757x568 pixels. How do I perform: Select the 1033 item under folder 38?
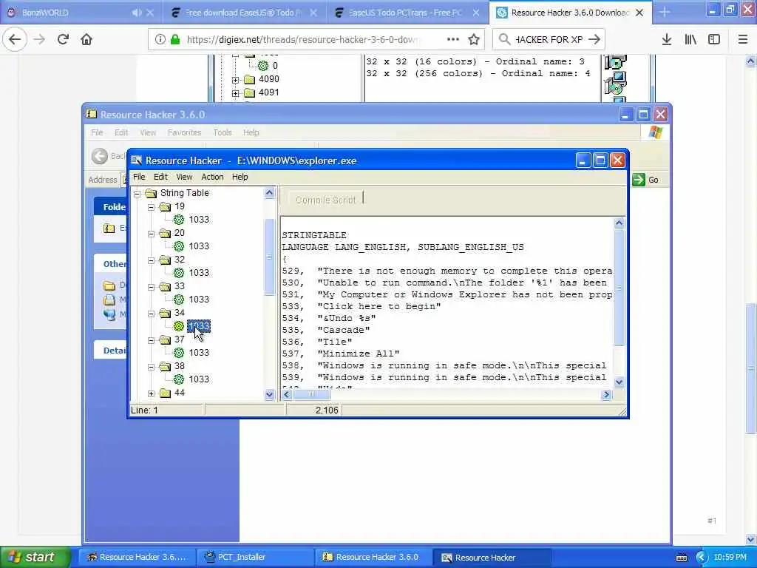(x=199, y=379)
